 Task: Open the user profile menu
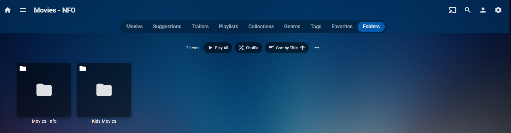point(483,10)
